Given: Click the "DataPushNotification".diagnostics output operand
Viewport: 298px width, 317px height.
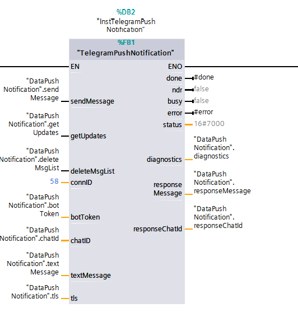Looking at the screenshot, I should pos(214,148).
